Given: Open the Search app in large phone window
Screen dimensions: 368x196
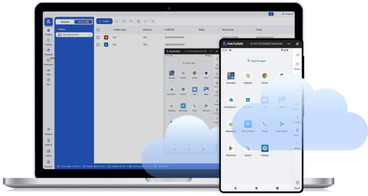Looking at the screenshot, I should pyautogui.click(x=248, y=150).
